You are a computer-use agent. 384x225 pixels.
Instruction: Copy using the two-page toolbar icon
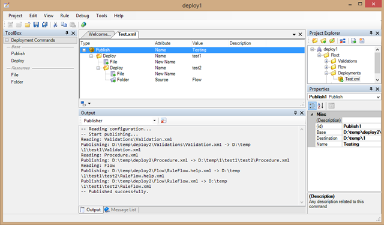64,25
